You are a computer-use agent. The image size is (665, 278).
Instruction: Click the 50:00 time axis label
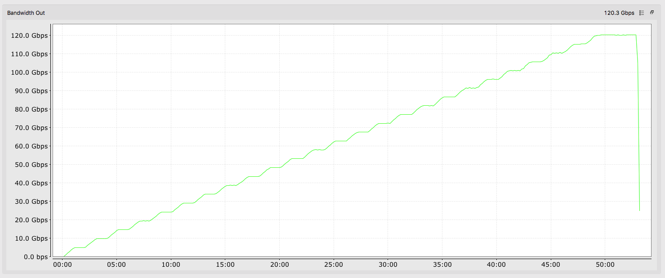605,265
